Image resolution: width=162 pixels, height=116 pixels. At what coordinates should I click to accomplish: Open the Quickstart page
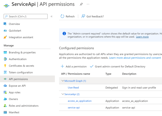(x=15, y=31)
